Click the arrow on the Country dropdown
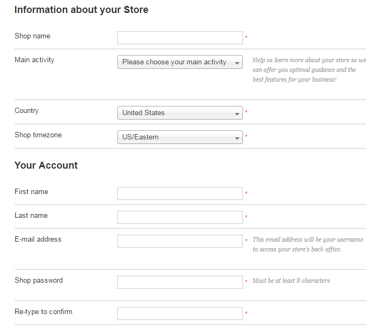The height and width of the screenshot is (333, 383). [237, 114]
